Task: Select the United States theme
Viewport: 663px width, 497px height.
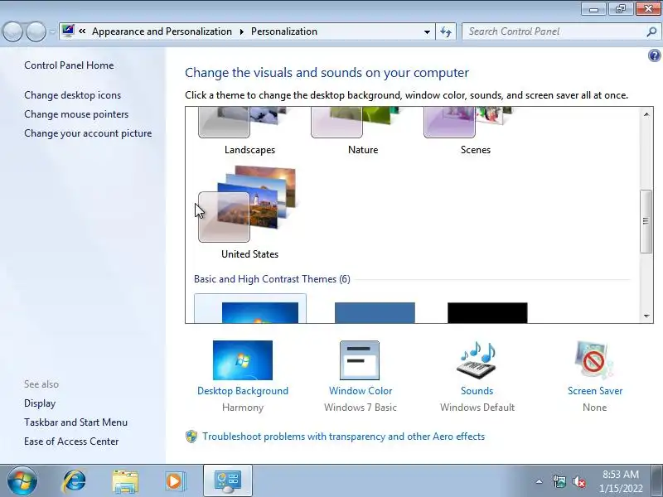Action: pos(249,213)
